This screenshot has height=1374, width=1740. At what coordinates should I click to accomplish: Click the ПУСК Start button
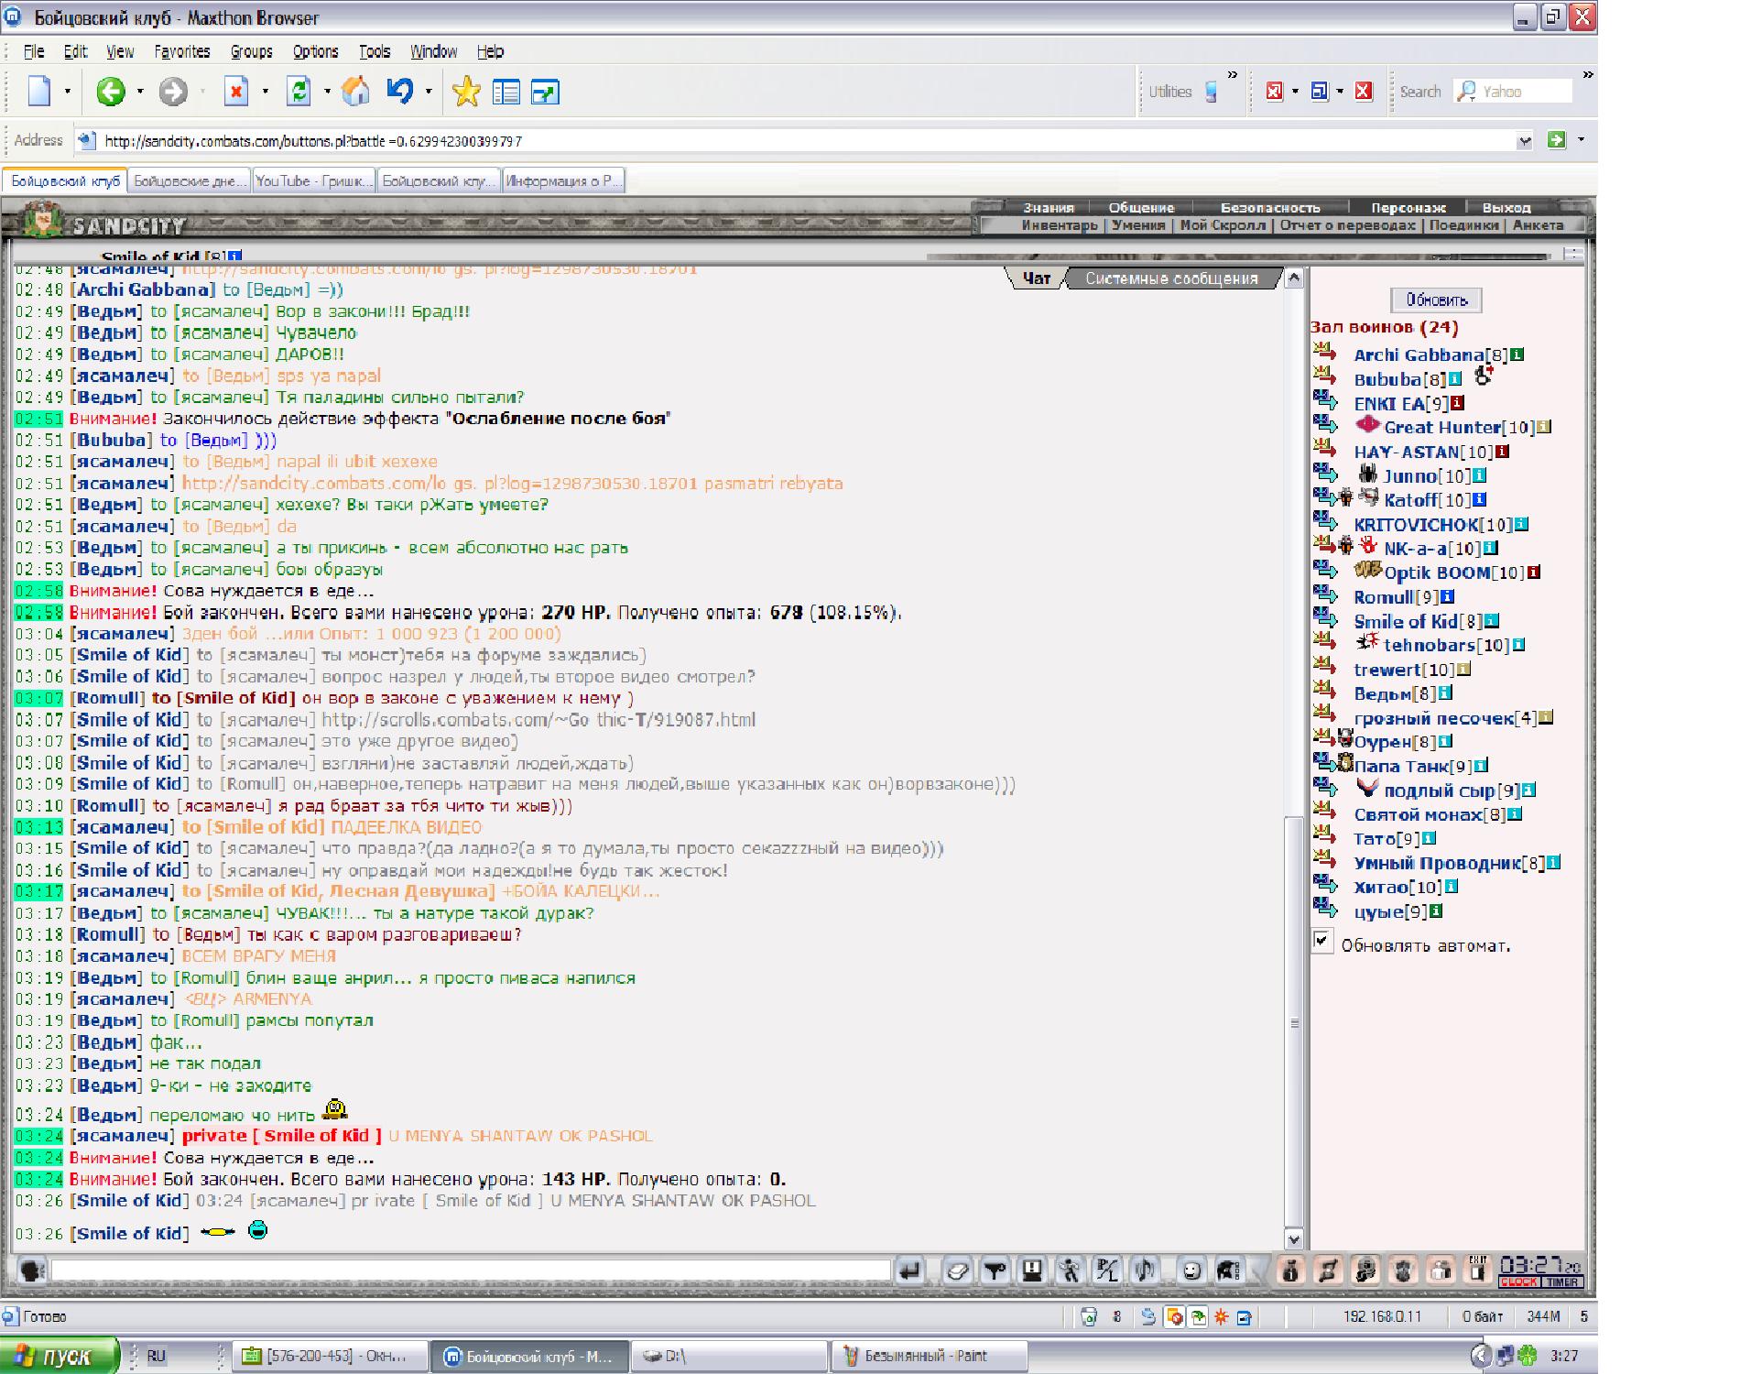coord(60,1357)
